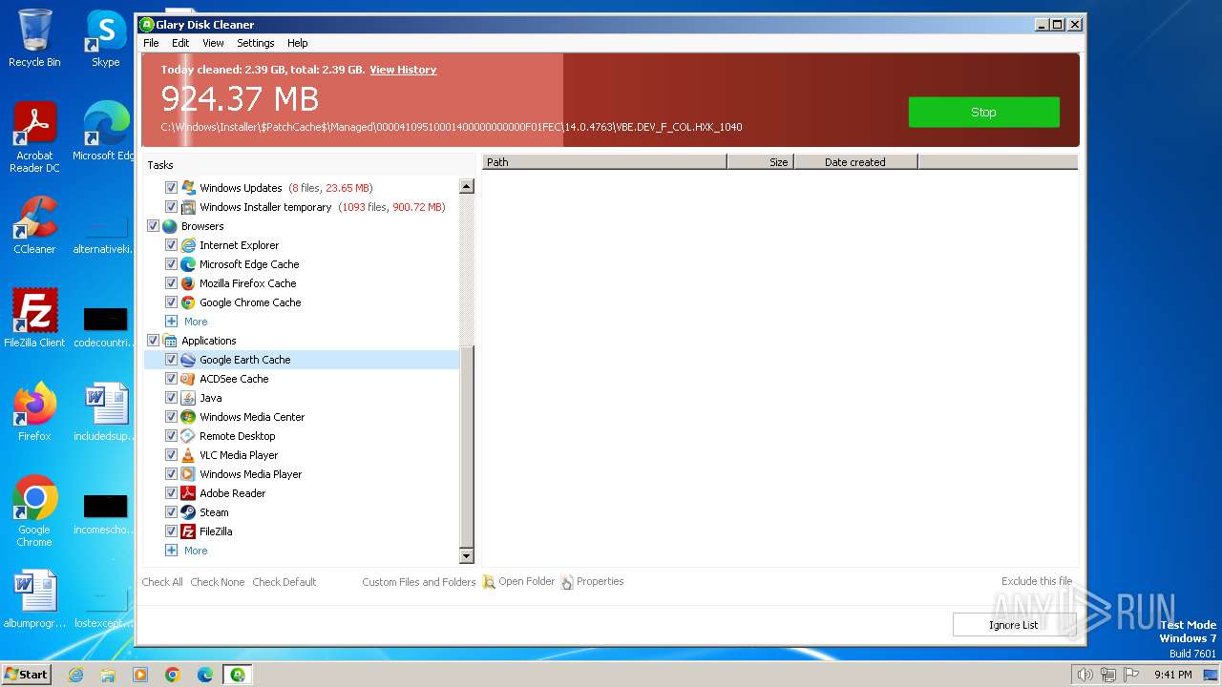Click the Applications category icon

(x=170, y=341)
